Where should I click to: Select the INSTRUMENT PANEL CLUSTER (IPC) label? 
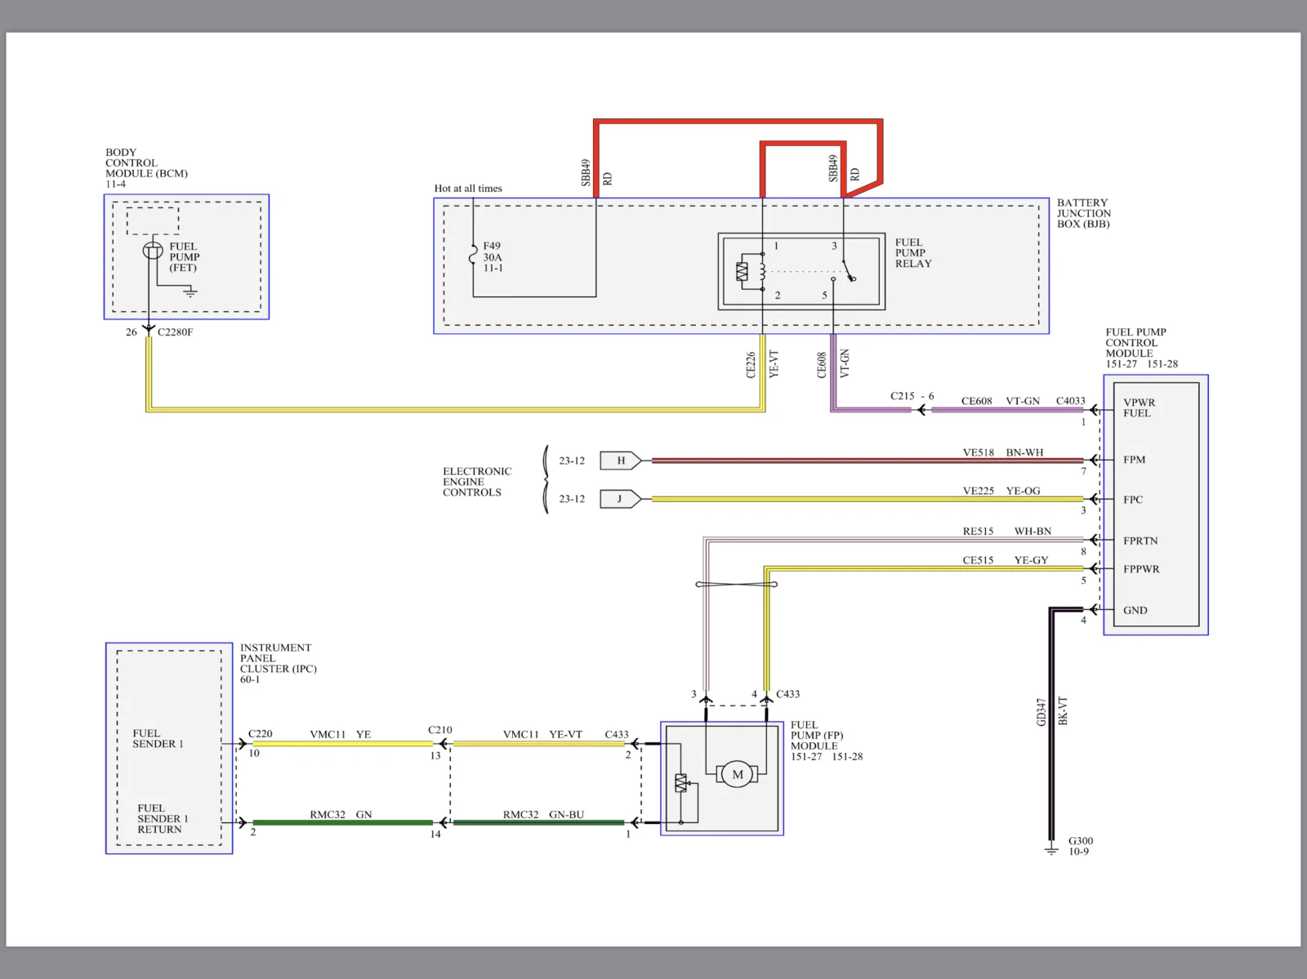tap(279, 658)
